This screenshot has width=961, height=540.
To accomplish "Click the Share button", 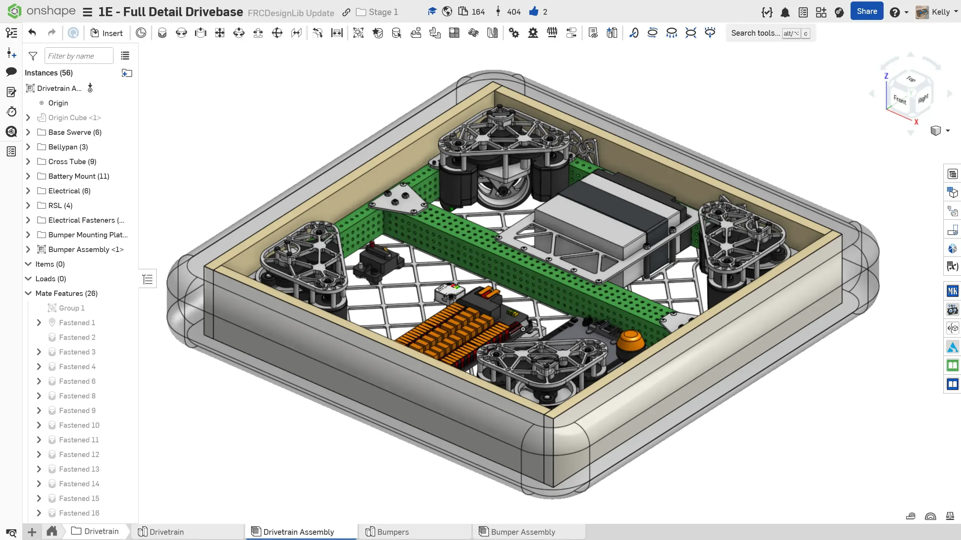I will [x=866, y=12].
